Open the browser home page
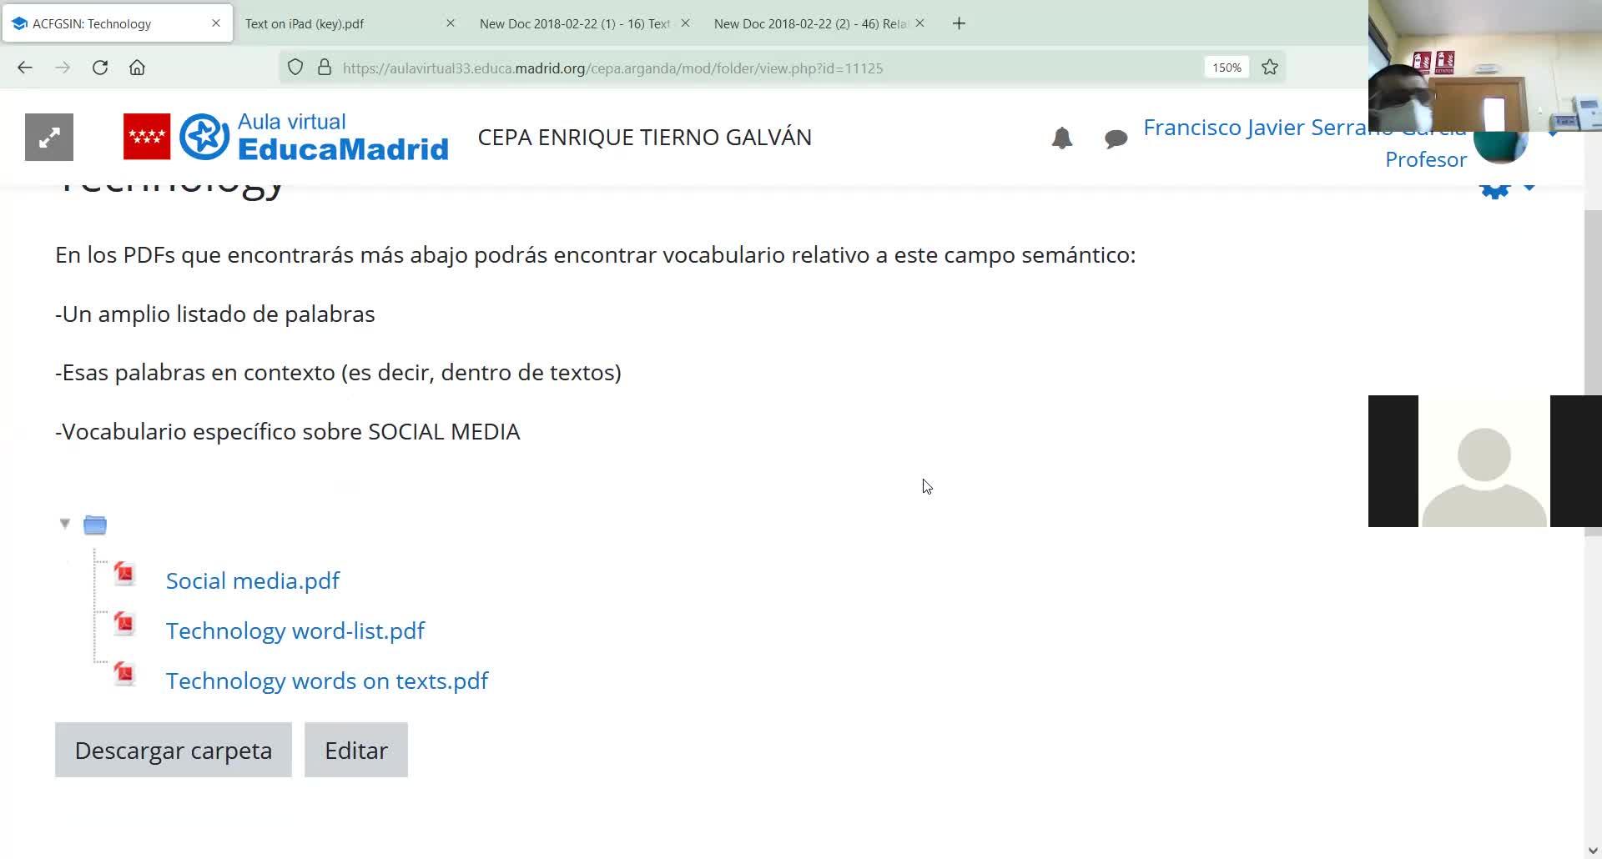The width and height of the screenshot is (1602, 859). coord(137,68)
